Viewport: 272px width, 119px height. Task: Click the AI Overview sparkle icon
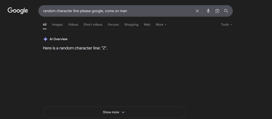(45, 39)
